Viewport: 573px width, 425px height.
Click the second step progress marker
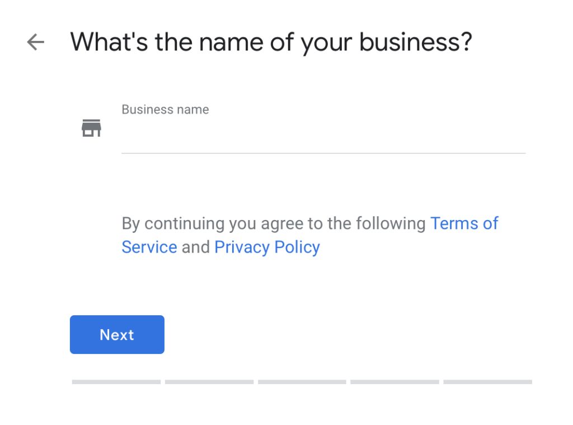pos(209,382)
